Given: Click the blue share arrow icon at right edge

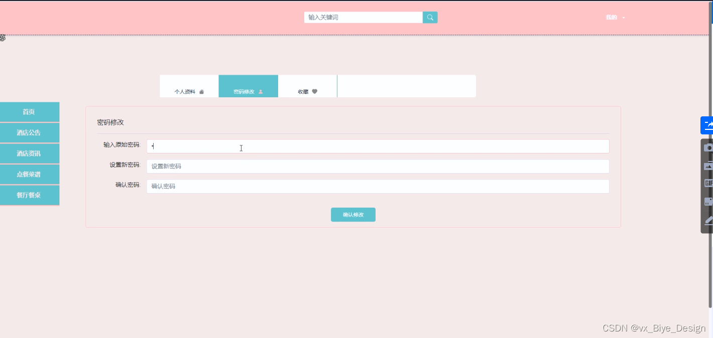Looking at the screenshot, I should [x=707, y=125].
